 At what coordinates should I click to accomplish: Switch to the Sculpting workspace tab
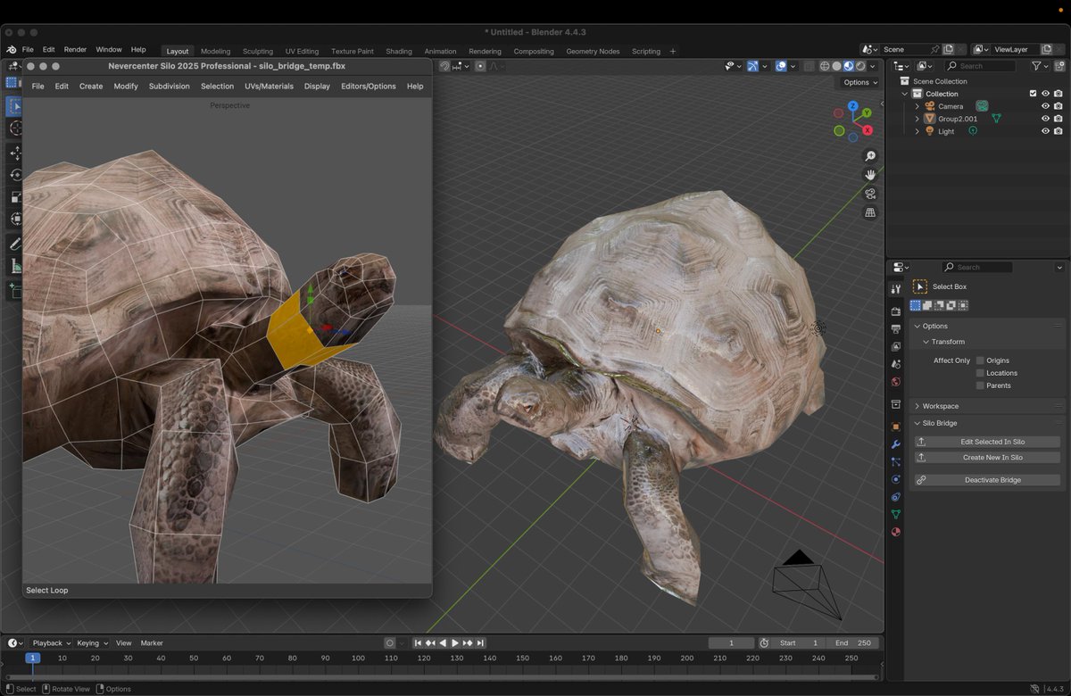(258, 52)
